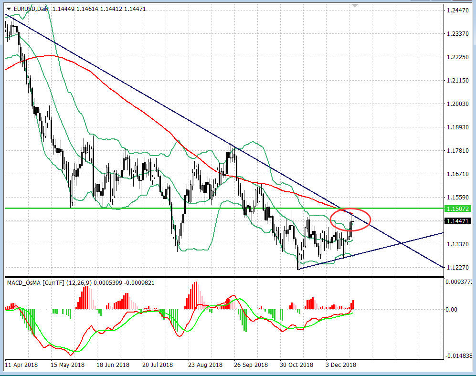Click the 1.20030 price scale value

point(458,104)
